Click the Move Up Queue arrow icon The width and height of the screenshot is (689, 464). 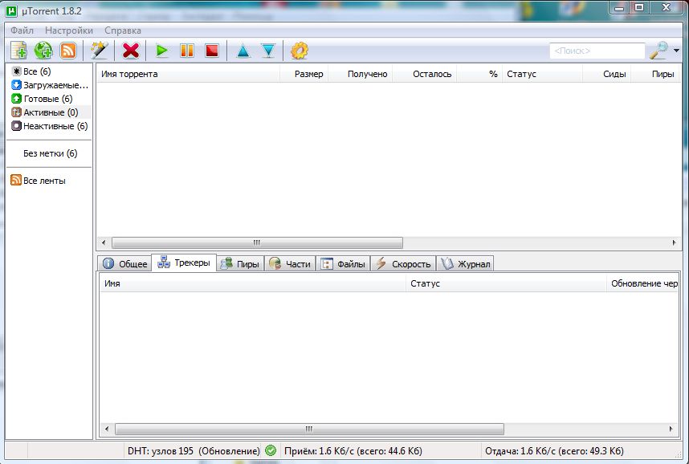[x=243, y=51]
